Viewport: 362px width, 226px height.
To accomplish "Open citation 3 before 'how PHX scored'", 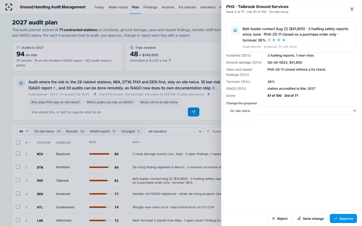I will (x=95, y=94).
